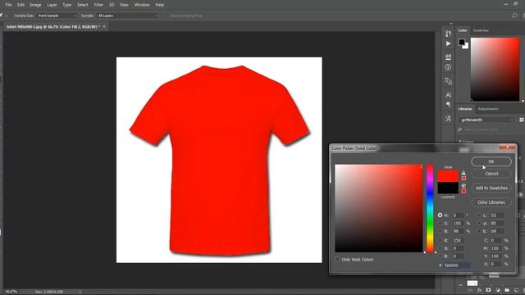Open the puppet figure panel icon
The height and width of the screenshot is (295, 525).
(449, 119)
